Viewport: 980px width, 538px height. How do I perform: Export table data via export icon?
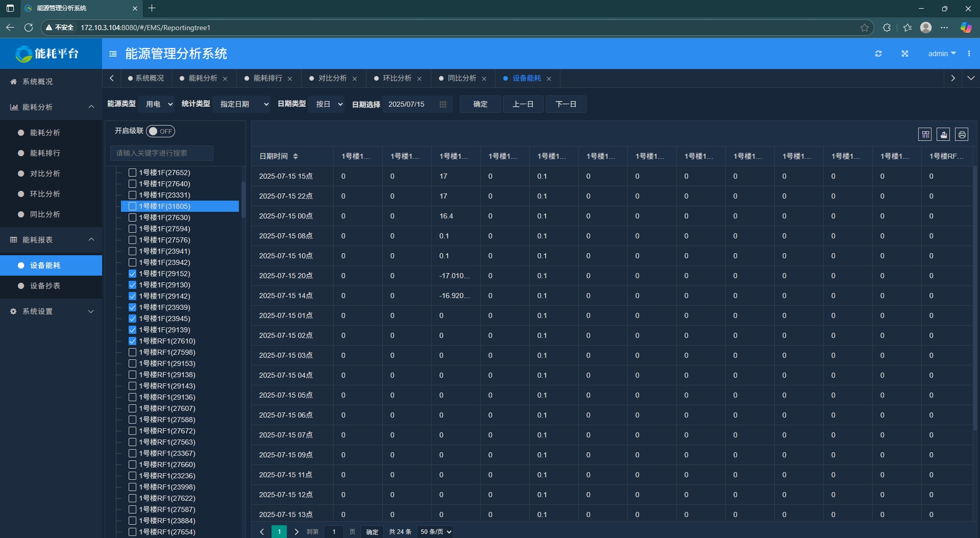click(x=943, y=134)
